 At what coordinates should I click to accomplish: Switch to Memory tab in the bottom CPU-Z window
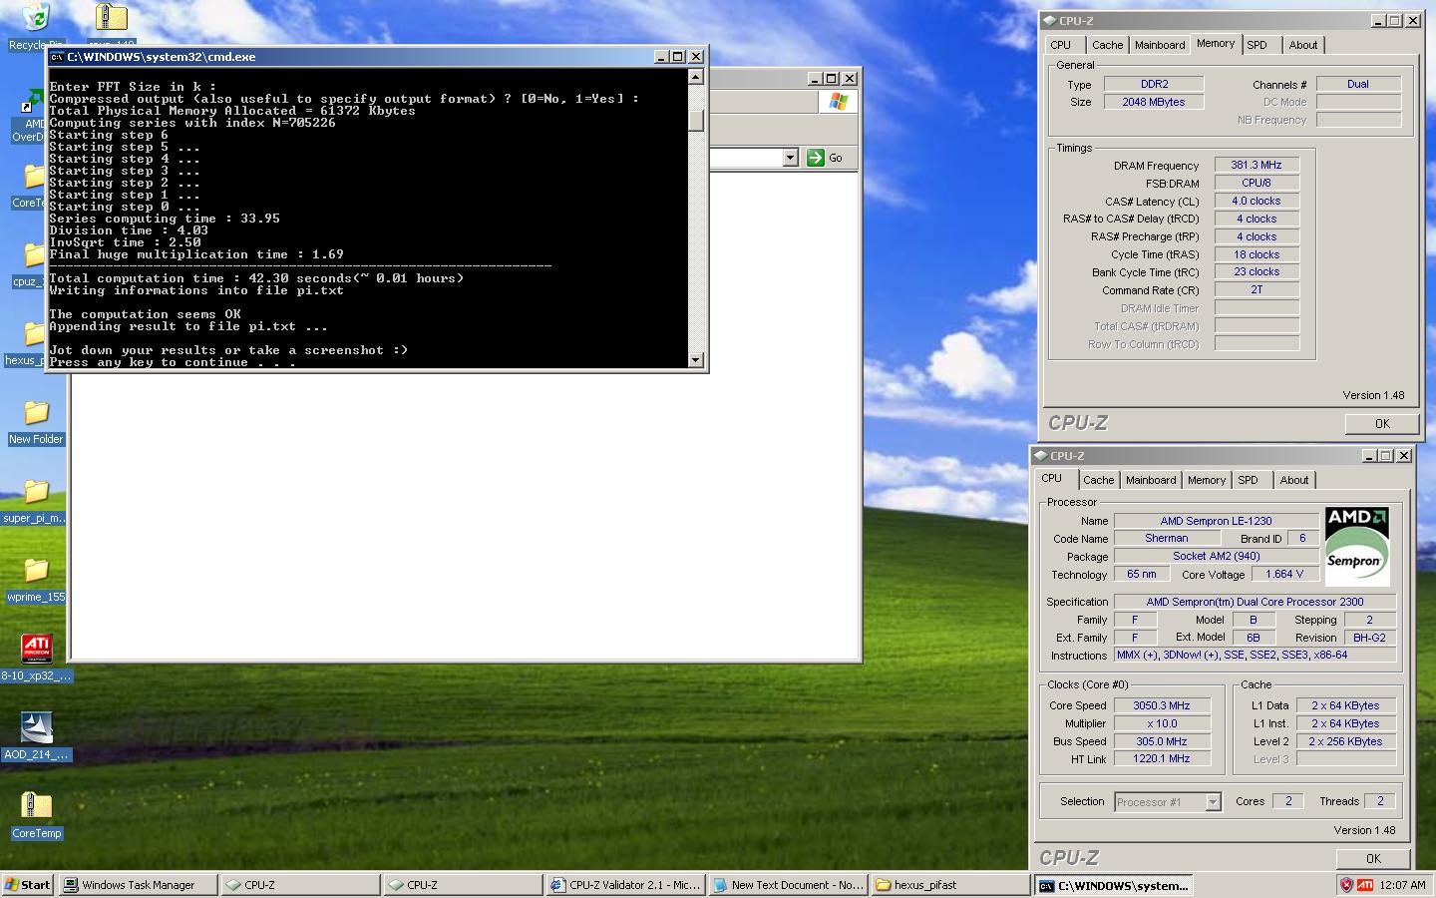[x=1207, y=480]
